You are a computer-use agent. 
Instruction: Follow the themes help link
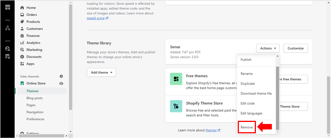tap(211, 130)
